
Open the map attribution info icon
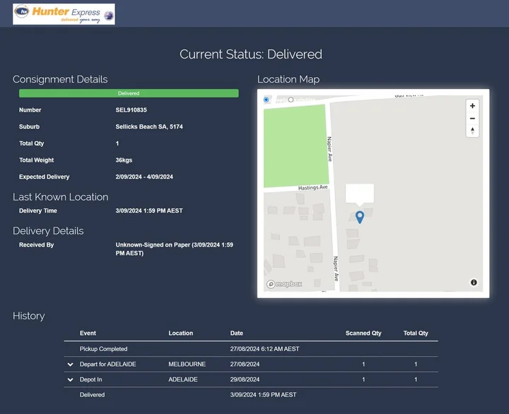click(x=474, y=283)
